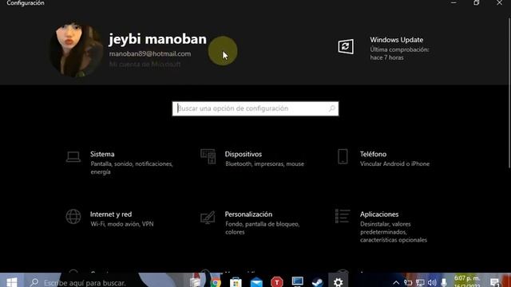Click the Vincular Android o iPhone description

[x=394, y=163]
